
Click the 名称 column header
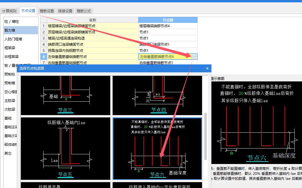point(93,20)
